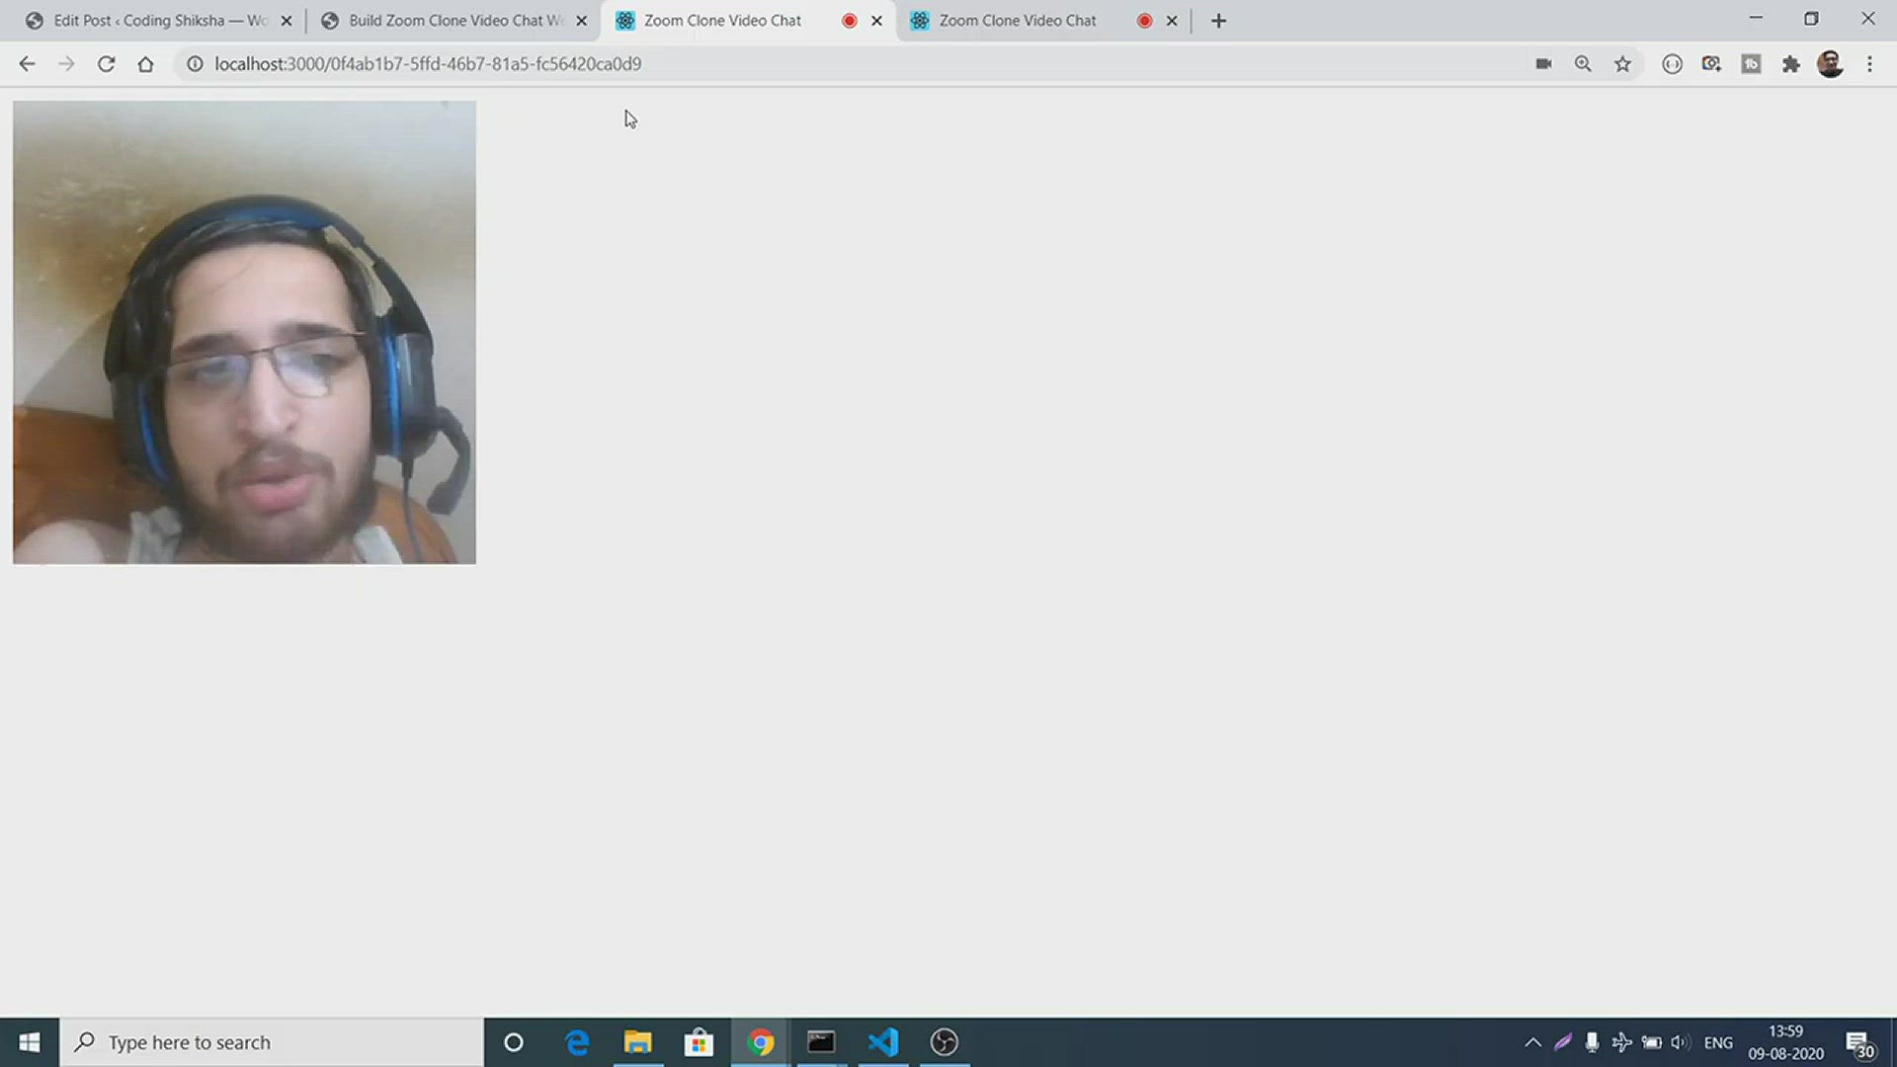Image resolution: width=1897 pixels, height=1067 pixels.
Task: Bookmark this page with the star icon
Action: tap(1622, 64)
